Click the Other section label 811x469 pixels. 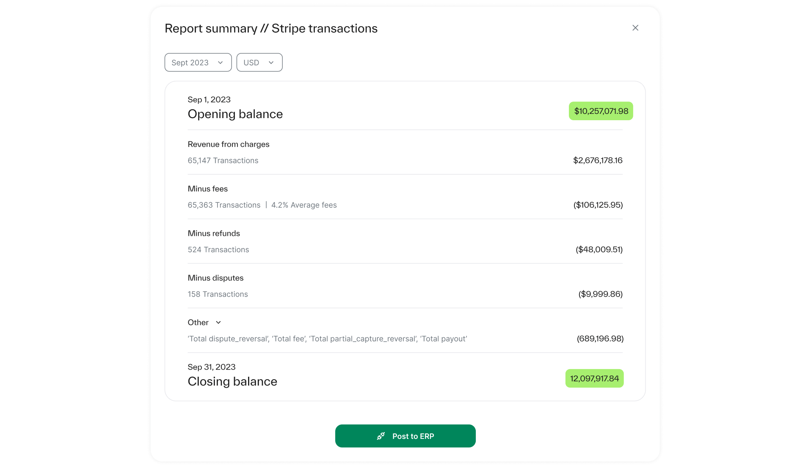(x=198, y=323)
